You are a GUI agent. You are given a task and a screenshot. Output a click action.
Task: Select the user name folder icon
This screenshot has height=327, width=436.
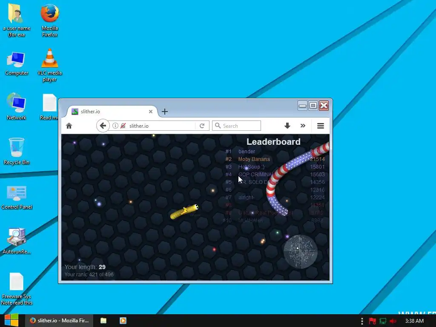tap(17, 20)
